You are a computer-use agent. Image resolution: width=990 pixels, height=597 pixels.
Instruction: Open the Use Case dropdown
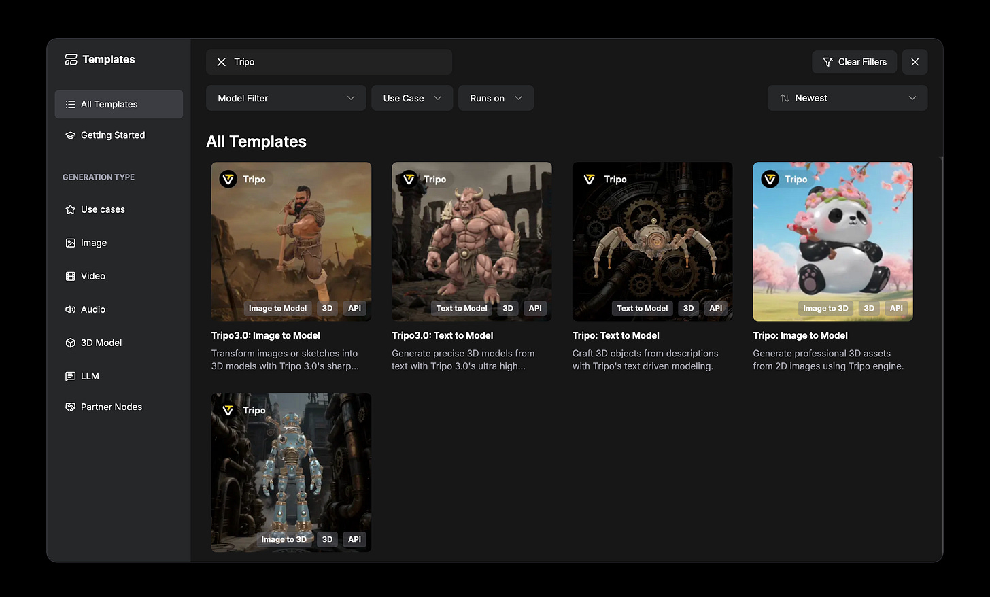(x=412, y=98)
